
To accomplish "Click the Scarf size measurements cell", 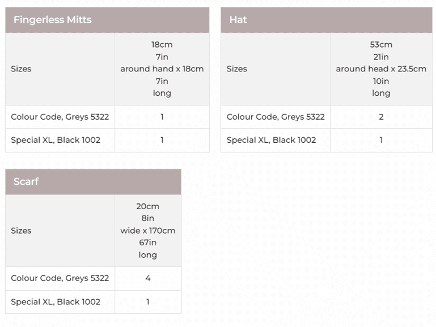I will (147, 231).
